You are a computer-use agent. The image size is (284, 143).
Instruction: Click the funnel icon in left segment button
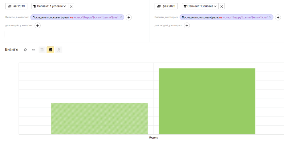coord(34,6)
